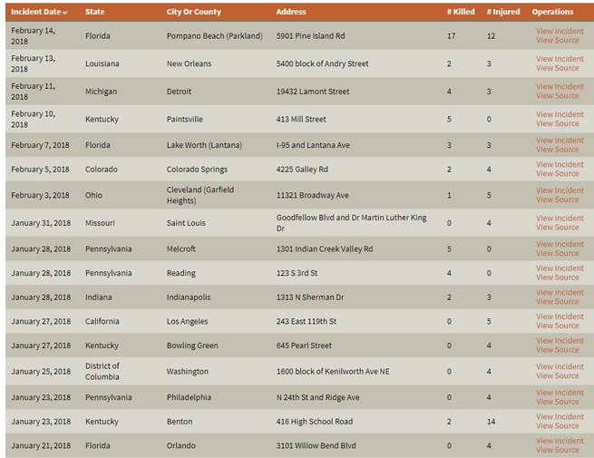Sort table by State column header
The height and width of the screenshot is (458, 594).
pos(94,12)
